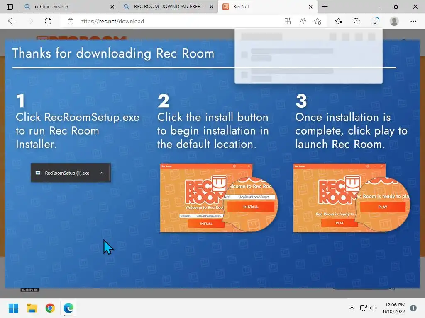Open a new browser tab
This screenshot has height=318, width=425.
click(x=325, y=7)
